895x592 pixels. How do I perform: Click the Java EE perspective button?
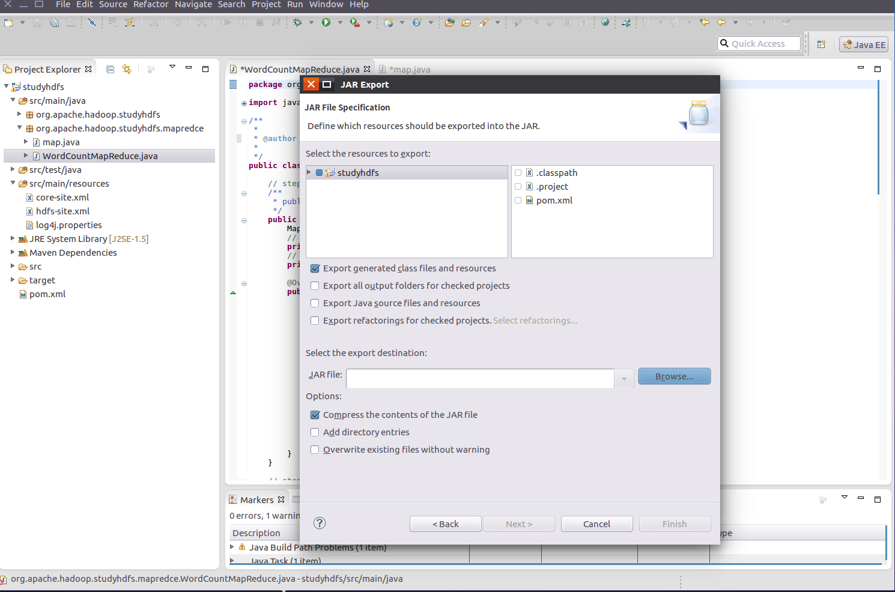click(x=864, y=44)
